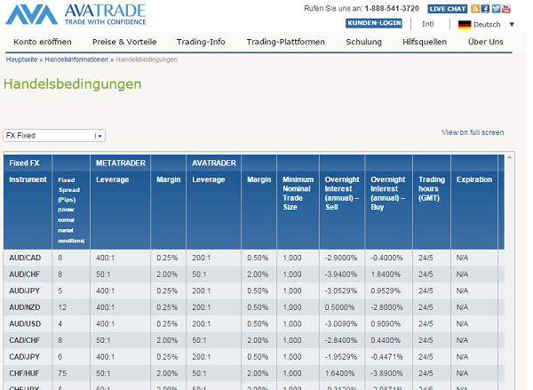The height and width of the screenshot is (390, 533).
Task: Click the AvaTrade logo
Action: [76, 14]
